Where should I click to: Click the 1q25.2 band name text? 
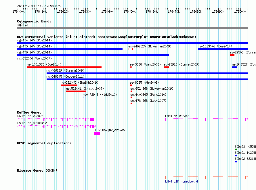22,25
